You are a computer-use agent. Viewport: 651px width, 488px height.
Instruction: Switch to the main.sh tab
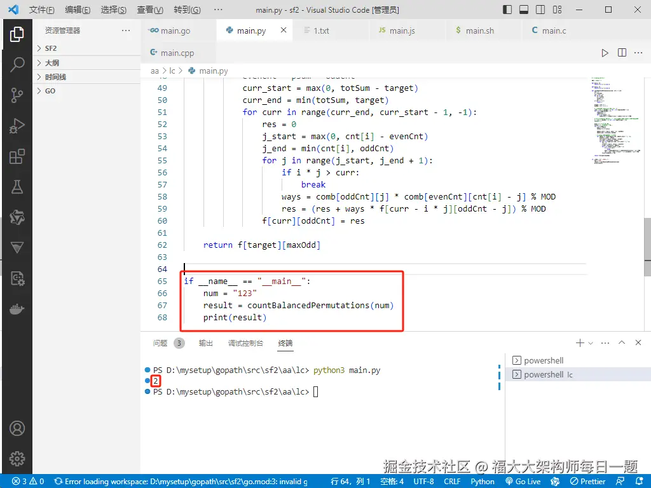click(x=483, y=30)
